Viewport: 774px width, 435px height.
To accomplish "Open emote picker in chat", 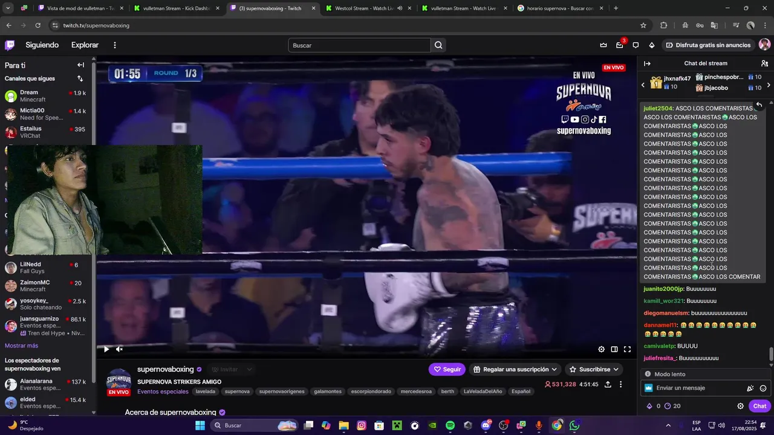I will (763, 388).
